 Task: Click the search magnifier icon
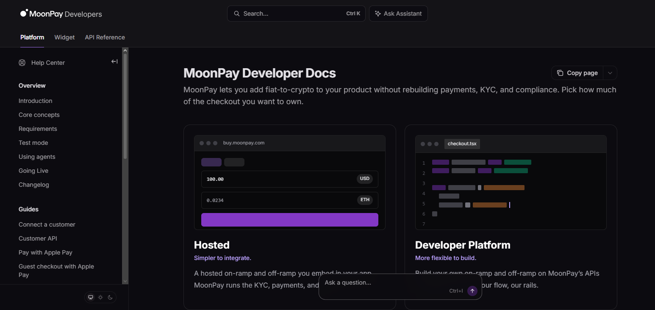pos(237,14)
